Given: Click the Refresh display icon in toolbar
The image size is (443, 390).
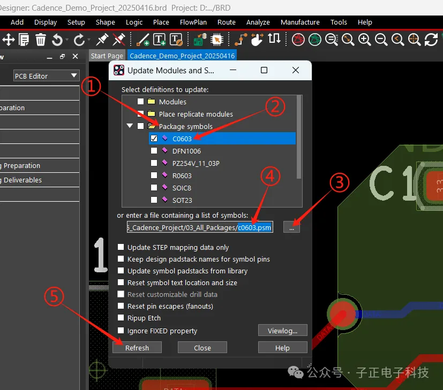Looking at the screenshot, I should (431, 40).
